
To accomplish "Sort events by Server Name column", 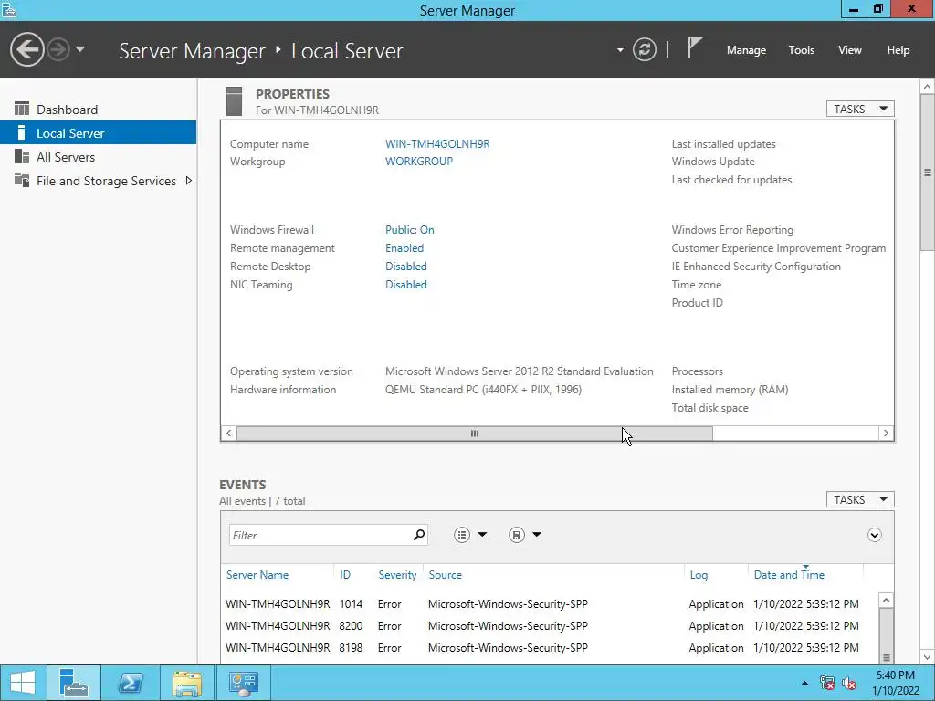I will (257, 575).
